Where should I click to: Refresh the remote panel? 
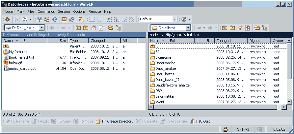pyautogui.click(x=248, y=28)
